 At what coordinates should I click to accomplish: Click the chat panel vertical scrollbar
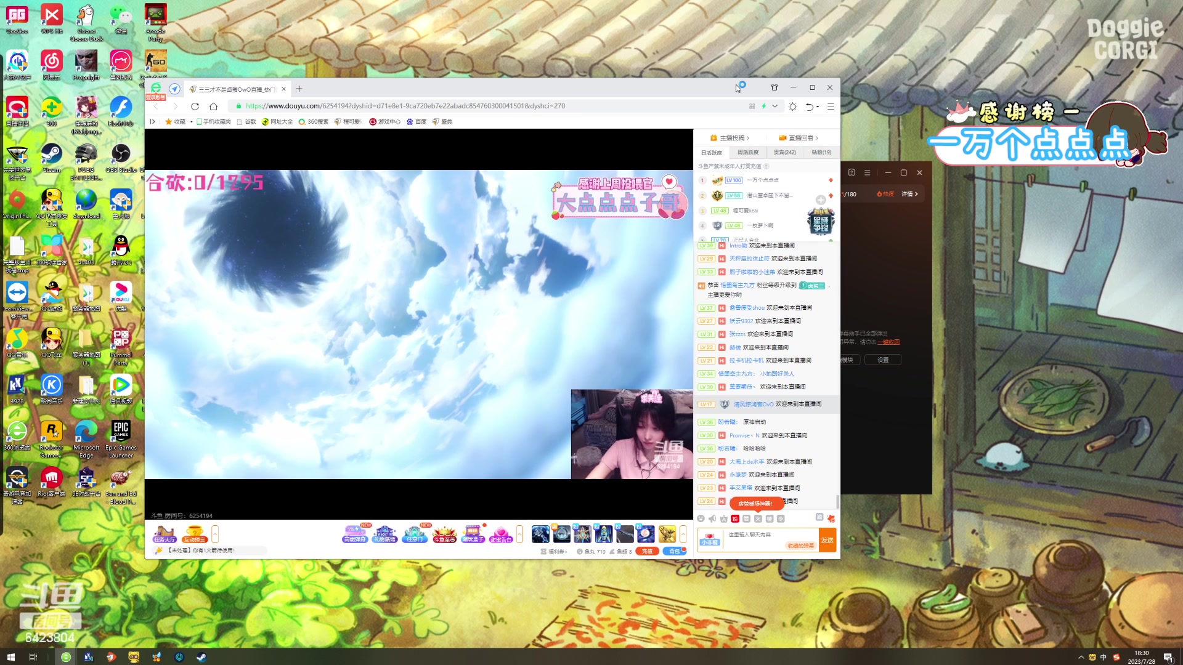[837, 501]
